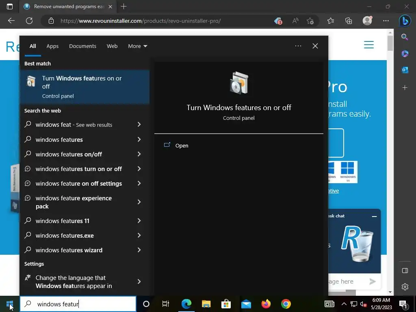Expand windows feat web results arrow

pos(139,124)
